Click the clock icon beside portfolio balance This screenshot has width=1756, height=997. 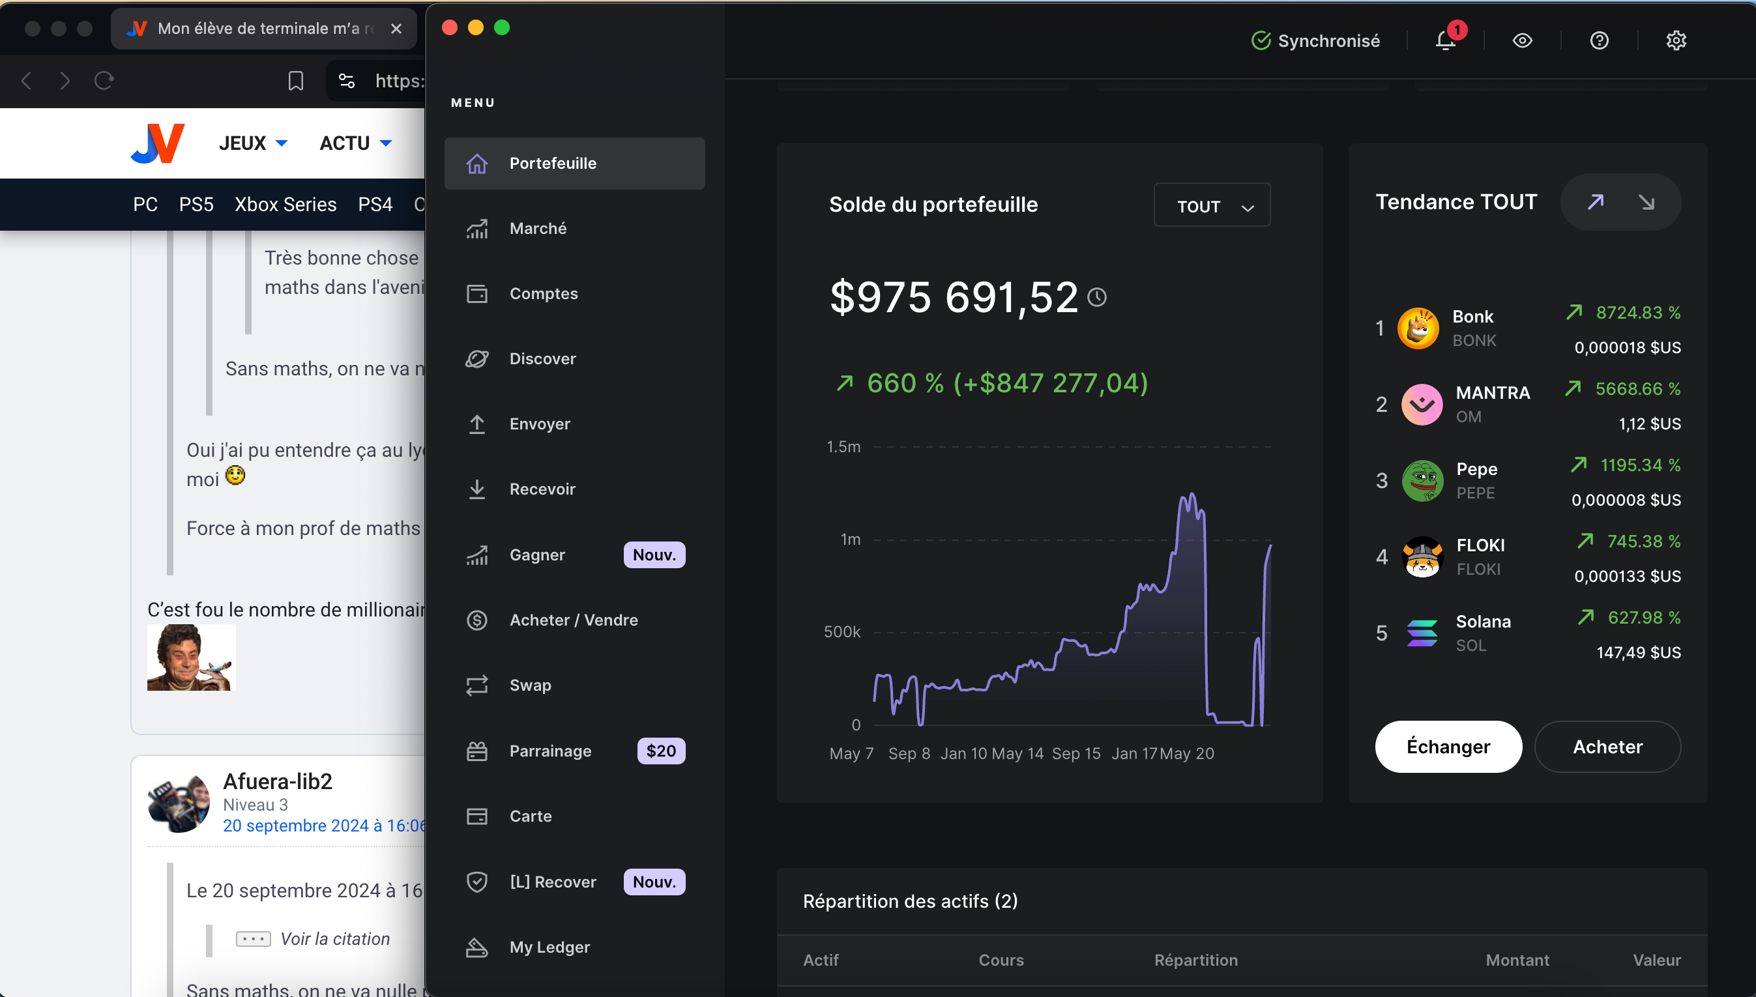pyautogui.click(x=1097, y=297)
